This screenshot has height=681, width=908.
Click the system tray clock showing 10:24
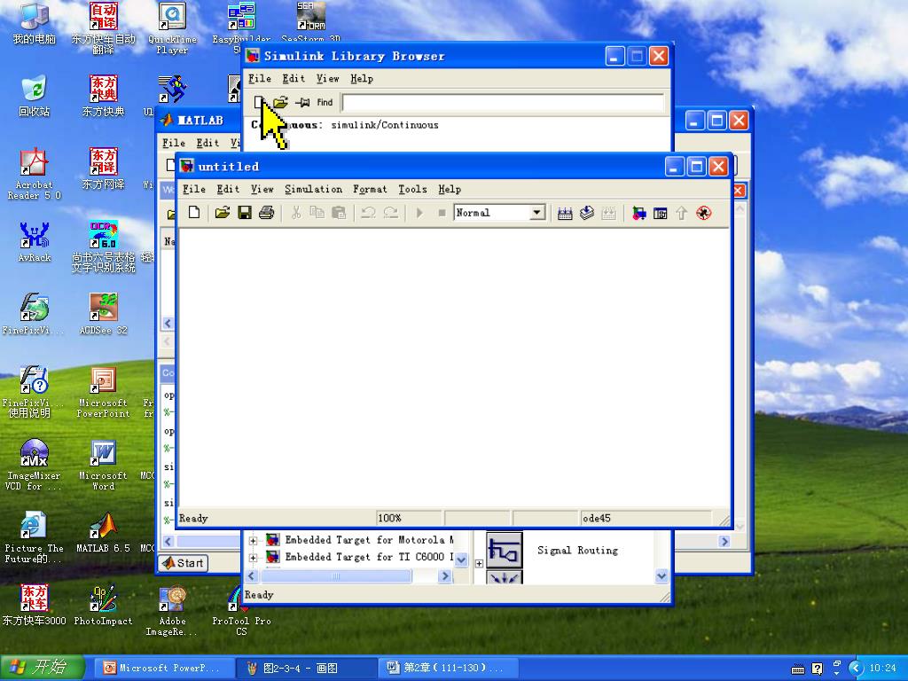882,668
